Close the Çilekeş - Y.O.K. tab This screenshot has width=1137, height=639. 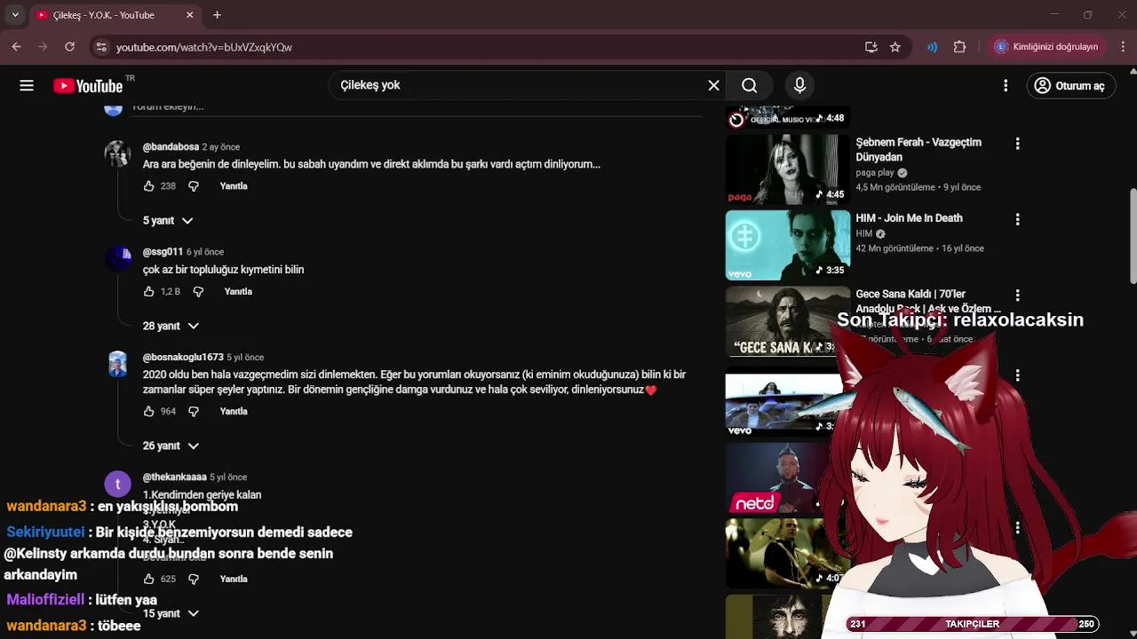(190, 15)
